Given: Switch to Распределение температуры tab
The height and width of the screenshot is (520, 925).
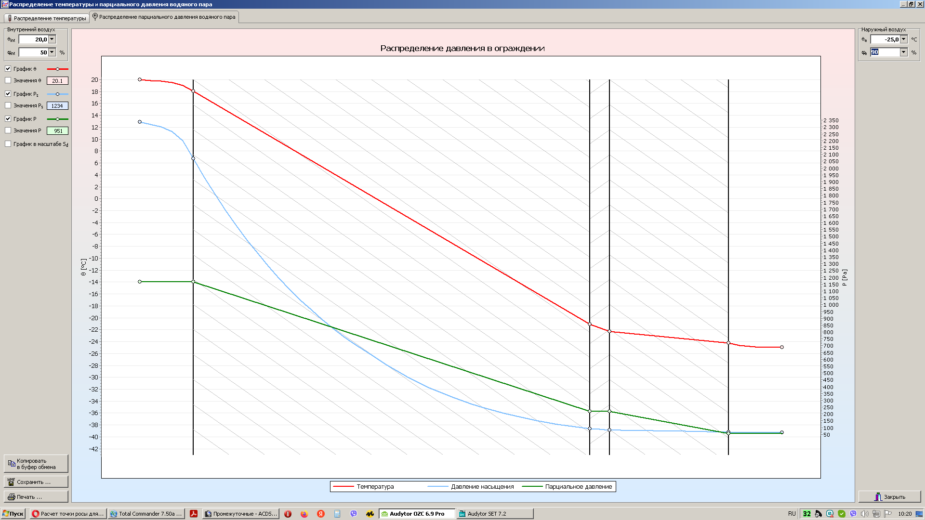Looking at the screenshot, I should [x=47, y=18].
